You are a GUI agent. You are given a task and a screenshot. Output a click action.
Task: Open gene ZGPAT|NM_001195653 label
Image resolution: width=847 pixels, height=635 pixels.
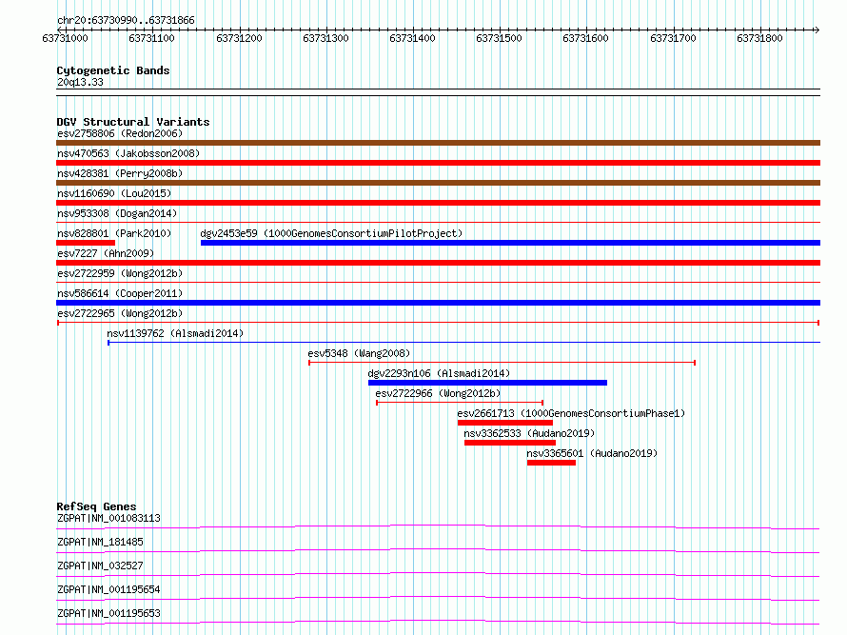click(108, 613)
